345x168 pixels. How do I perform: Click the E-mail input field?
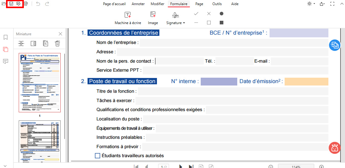[x=299, y=61]
